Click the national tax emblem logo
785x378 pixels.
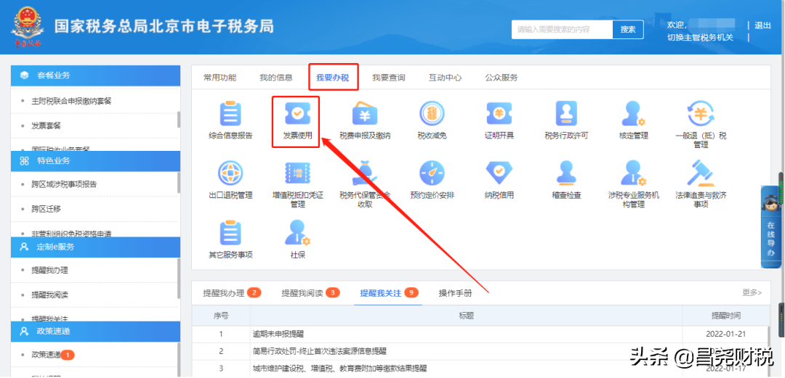click(27, 28)
